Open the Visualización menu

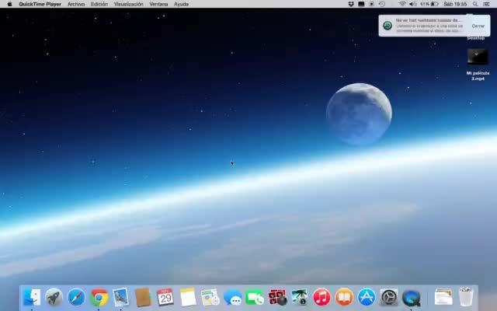point(129,4)
